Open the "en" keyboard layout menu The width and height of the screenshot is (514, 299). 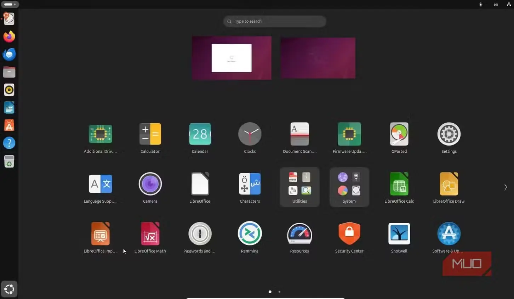(x=496, y=4)
